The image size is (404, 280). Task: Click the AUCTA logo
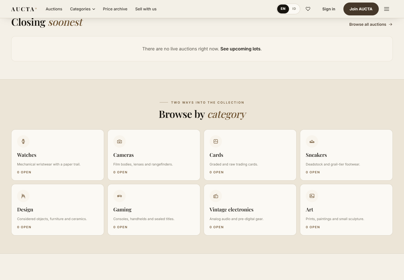24,9
